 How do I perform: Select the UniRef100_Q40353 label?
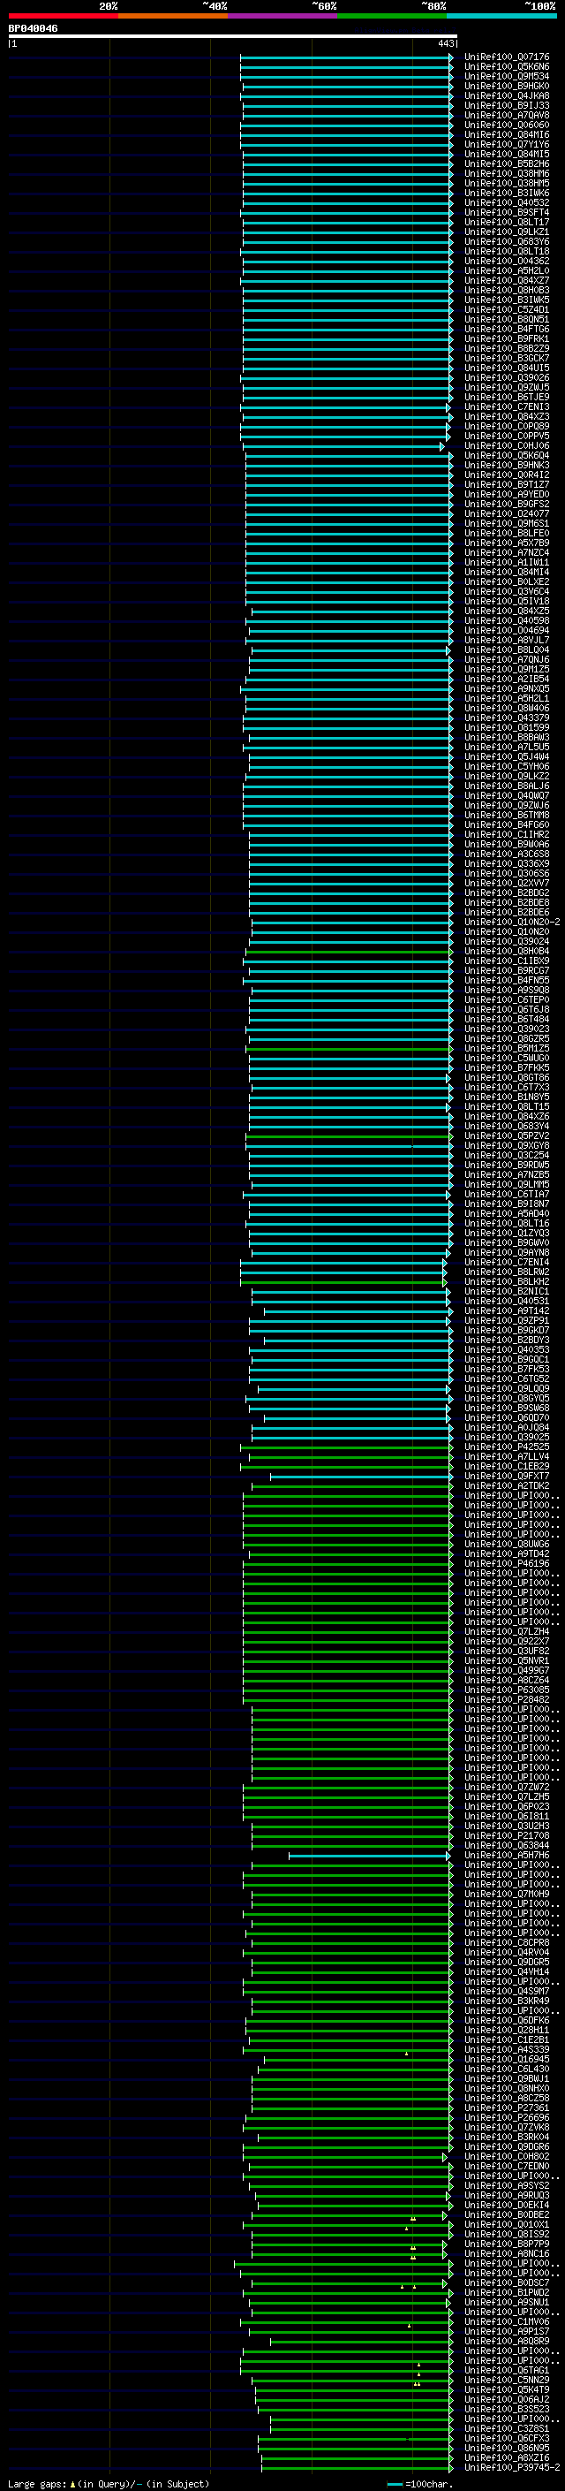pyautogui.click(x=507, y=1349)
